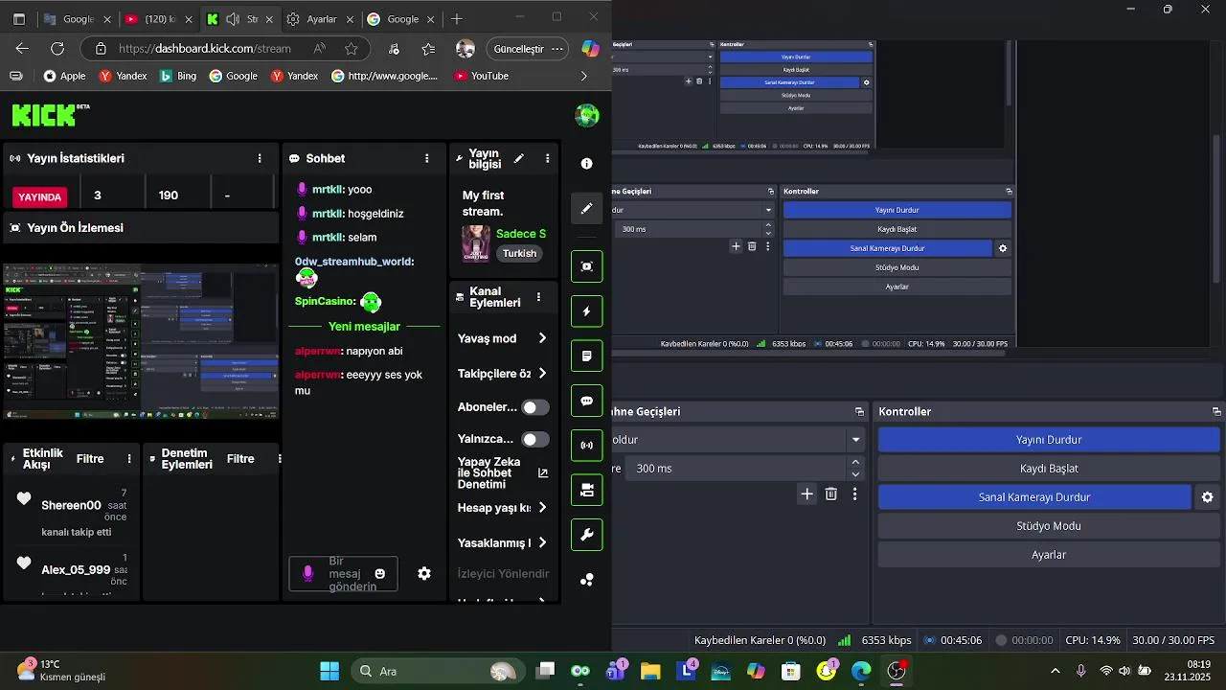Open a new browser tab
The image size is (1226, 690).
457,19
